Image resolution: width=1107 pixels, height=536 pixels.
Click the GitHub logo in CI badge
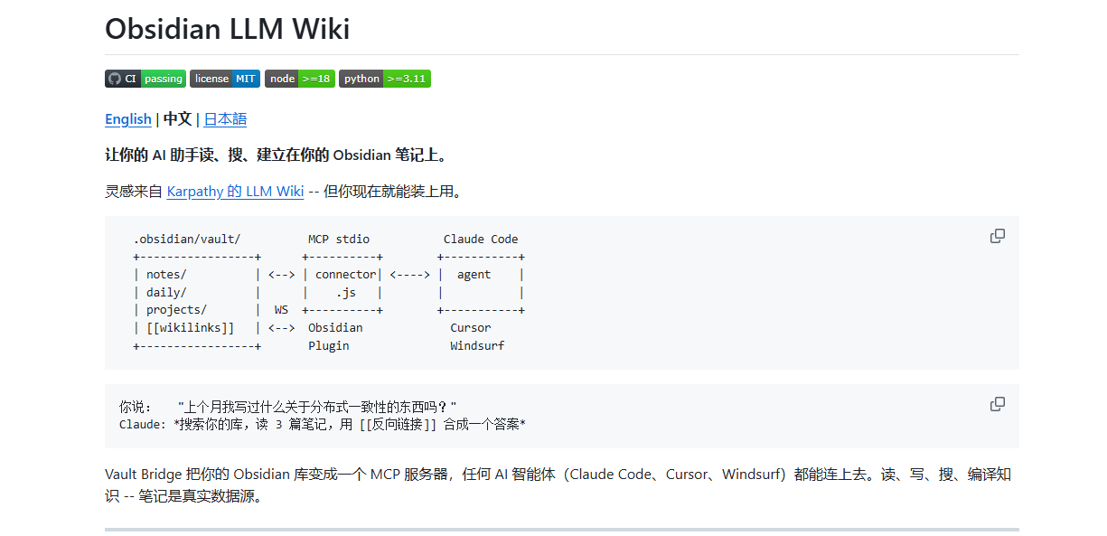pyautogui.click(x=114, y=79)
